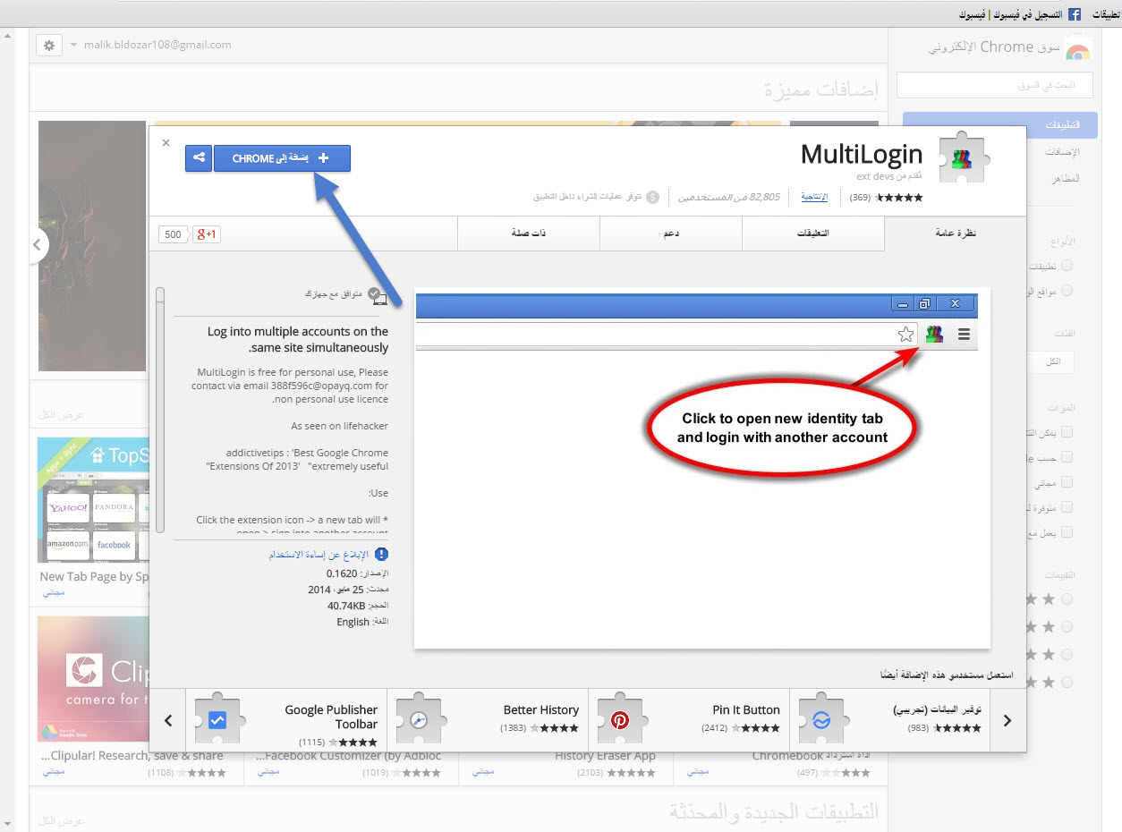Click the star icon in screenshot address bar
Image resolution: width=1122 pixels, height=832 pixels.
point(906,335)
